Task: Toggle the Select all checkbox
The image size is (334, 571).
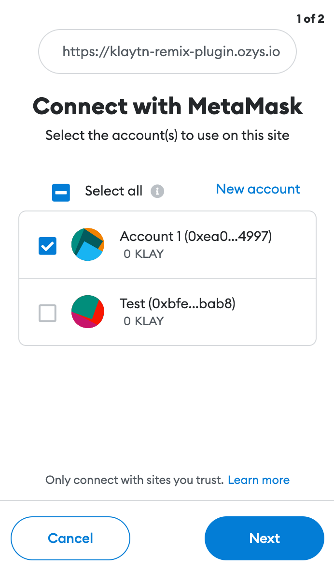Action: coord(61,193)
